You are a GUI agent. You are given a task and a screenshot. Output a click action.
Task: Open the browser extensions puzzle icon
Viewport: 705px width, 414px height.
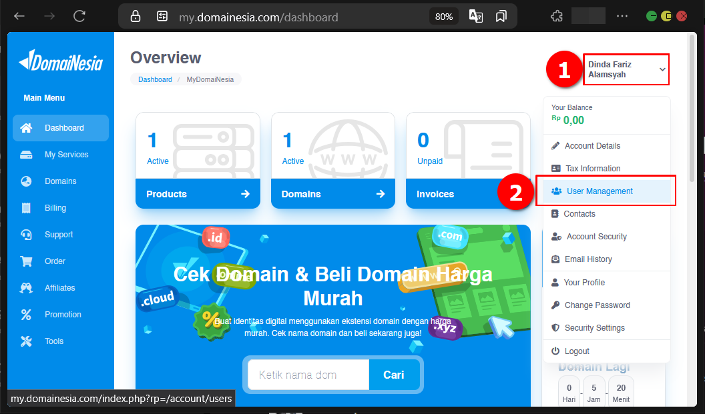pyautogui.click(x=557, y=17)
